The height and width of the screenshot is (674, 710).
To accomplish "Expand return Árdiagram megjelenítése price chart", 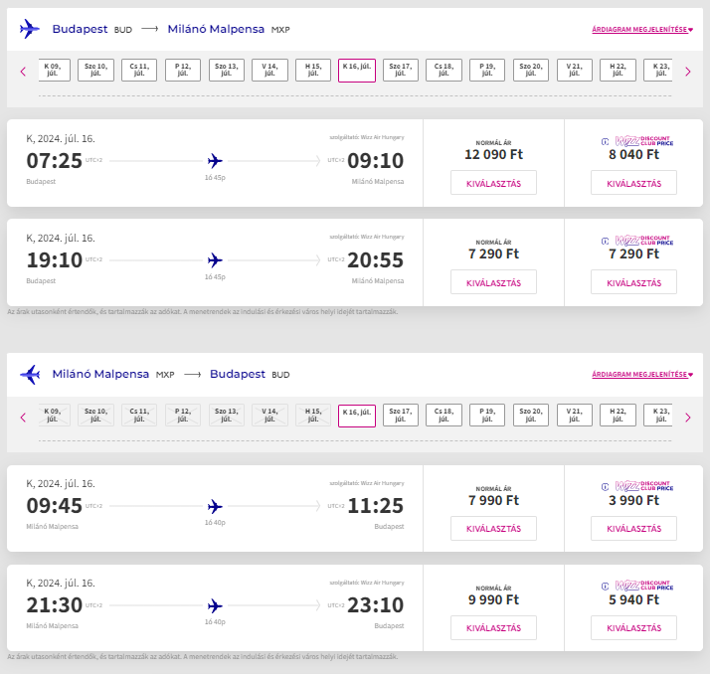I will pos(641,375).
